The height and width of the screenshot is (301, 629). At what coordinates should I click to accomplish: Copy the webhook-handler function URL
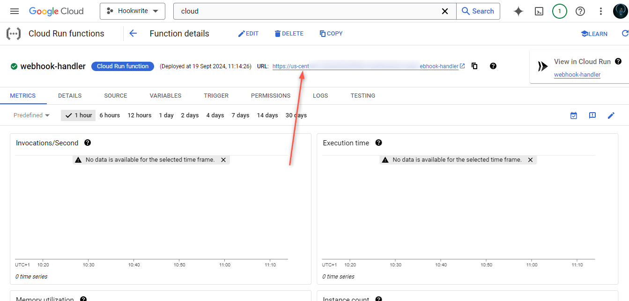[x=474, y=66]
